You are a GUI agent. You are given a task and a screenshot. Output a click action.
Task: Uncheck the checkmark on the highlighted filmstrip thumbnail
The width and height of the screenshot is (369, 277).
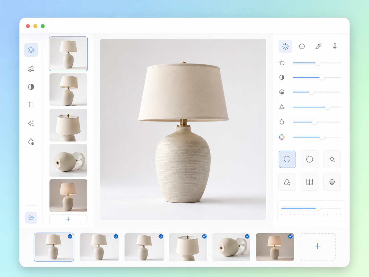coord(70,236)
